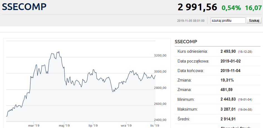Select the current price 2 991,56
This screenshot has height=128, width=263.
tap(197, 7)
